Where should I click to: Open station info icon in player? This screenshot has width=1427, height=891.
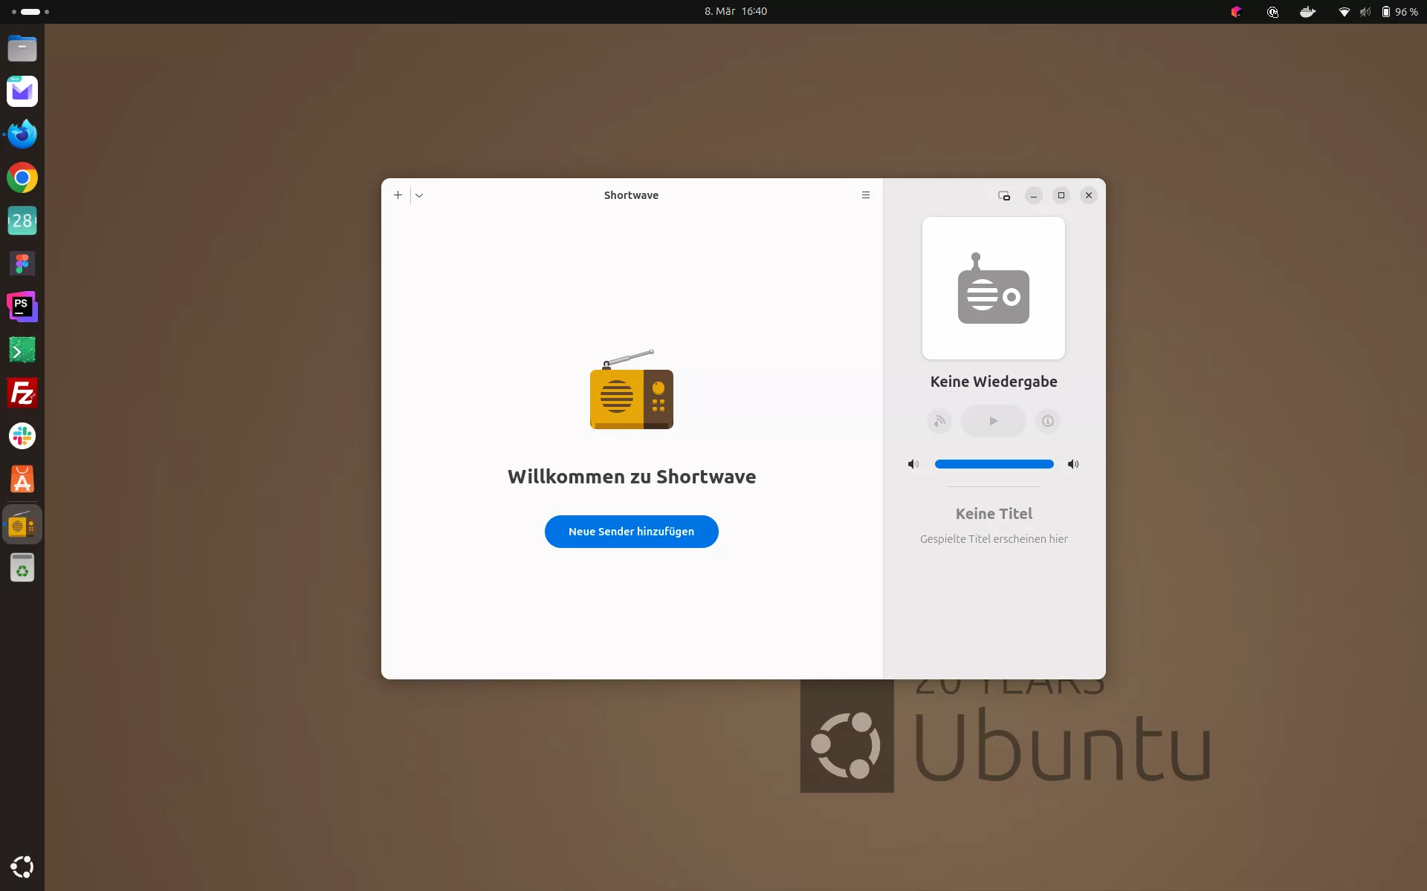tap(1047, 421)
